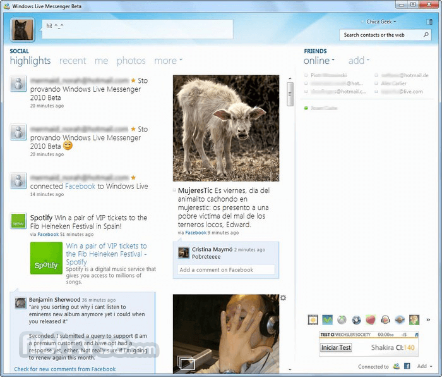Click the portrait app icon on green background
This screenshot has height=377, width=442.
(414, 320)
